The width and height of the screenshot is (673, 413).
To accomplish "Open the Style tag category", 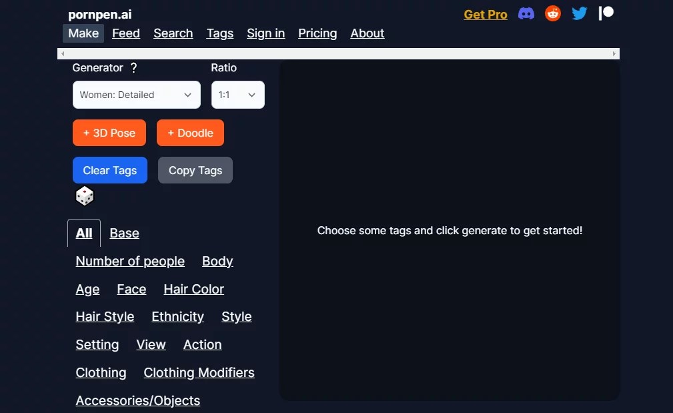I will [x=237, y=317].
